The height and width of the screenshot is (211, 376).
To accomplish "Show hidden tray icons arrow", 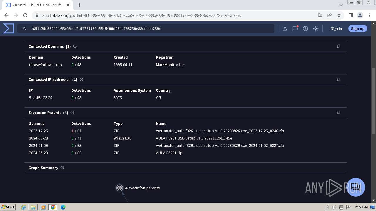I will tap(328, 207).
